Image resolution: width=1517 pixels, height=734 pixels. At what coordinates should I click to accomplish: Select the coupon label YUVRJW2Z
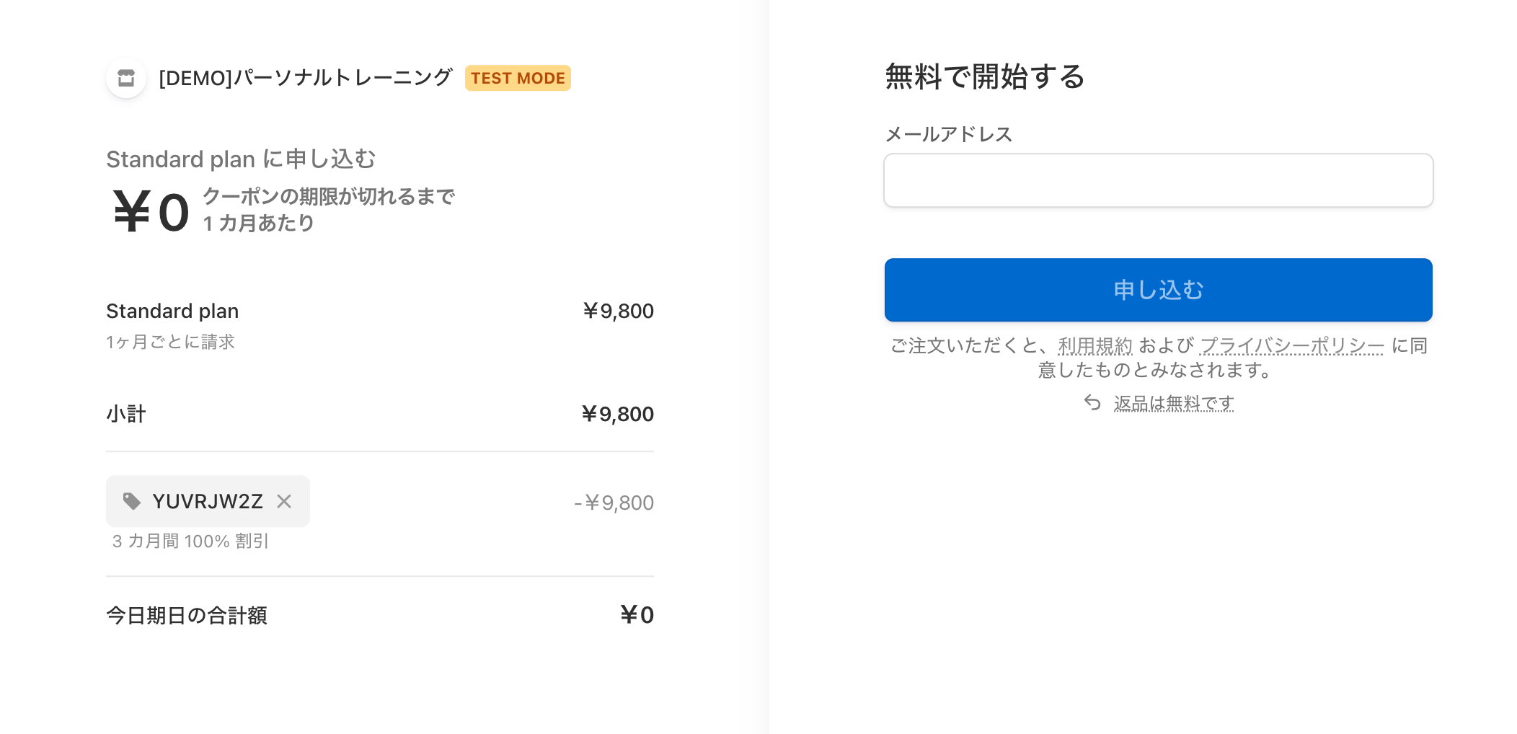coord(208,502)
